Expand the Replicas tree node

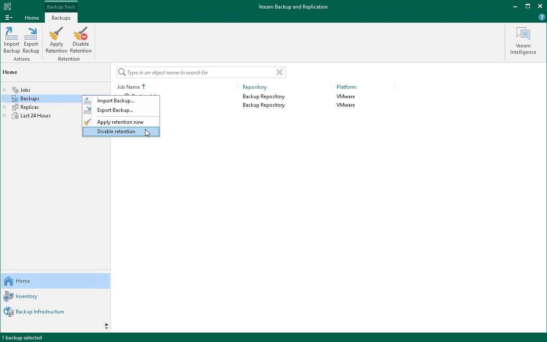click(5, 107)
